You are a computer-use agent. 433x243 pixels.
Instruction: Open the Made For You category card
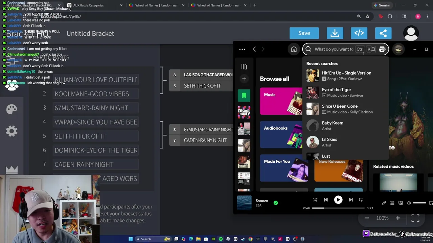[284, 168]
